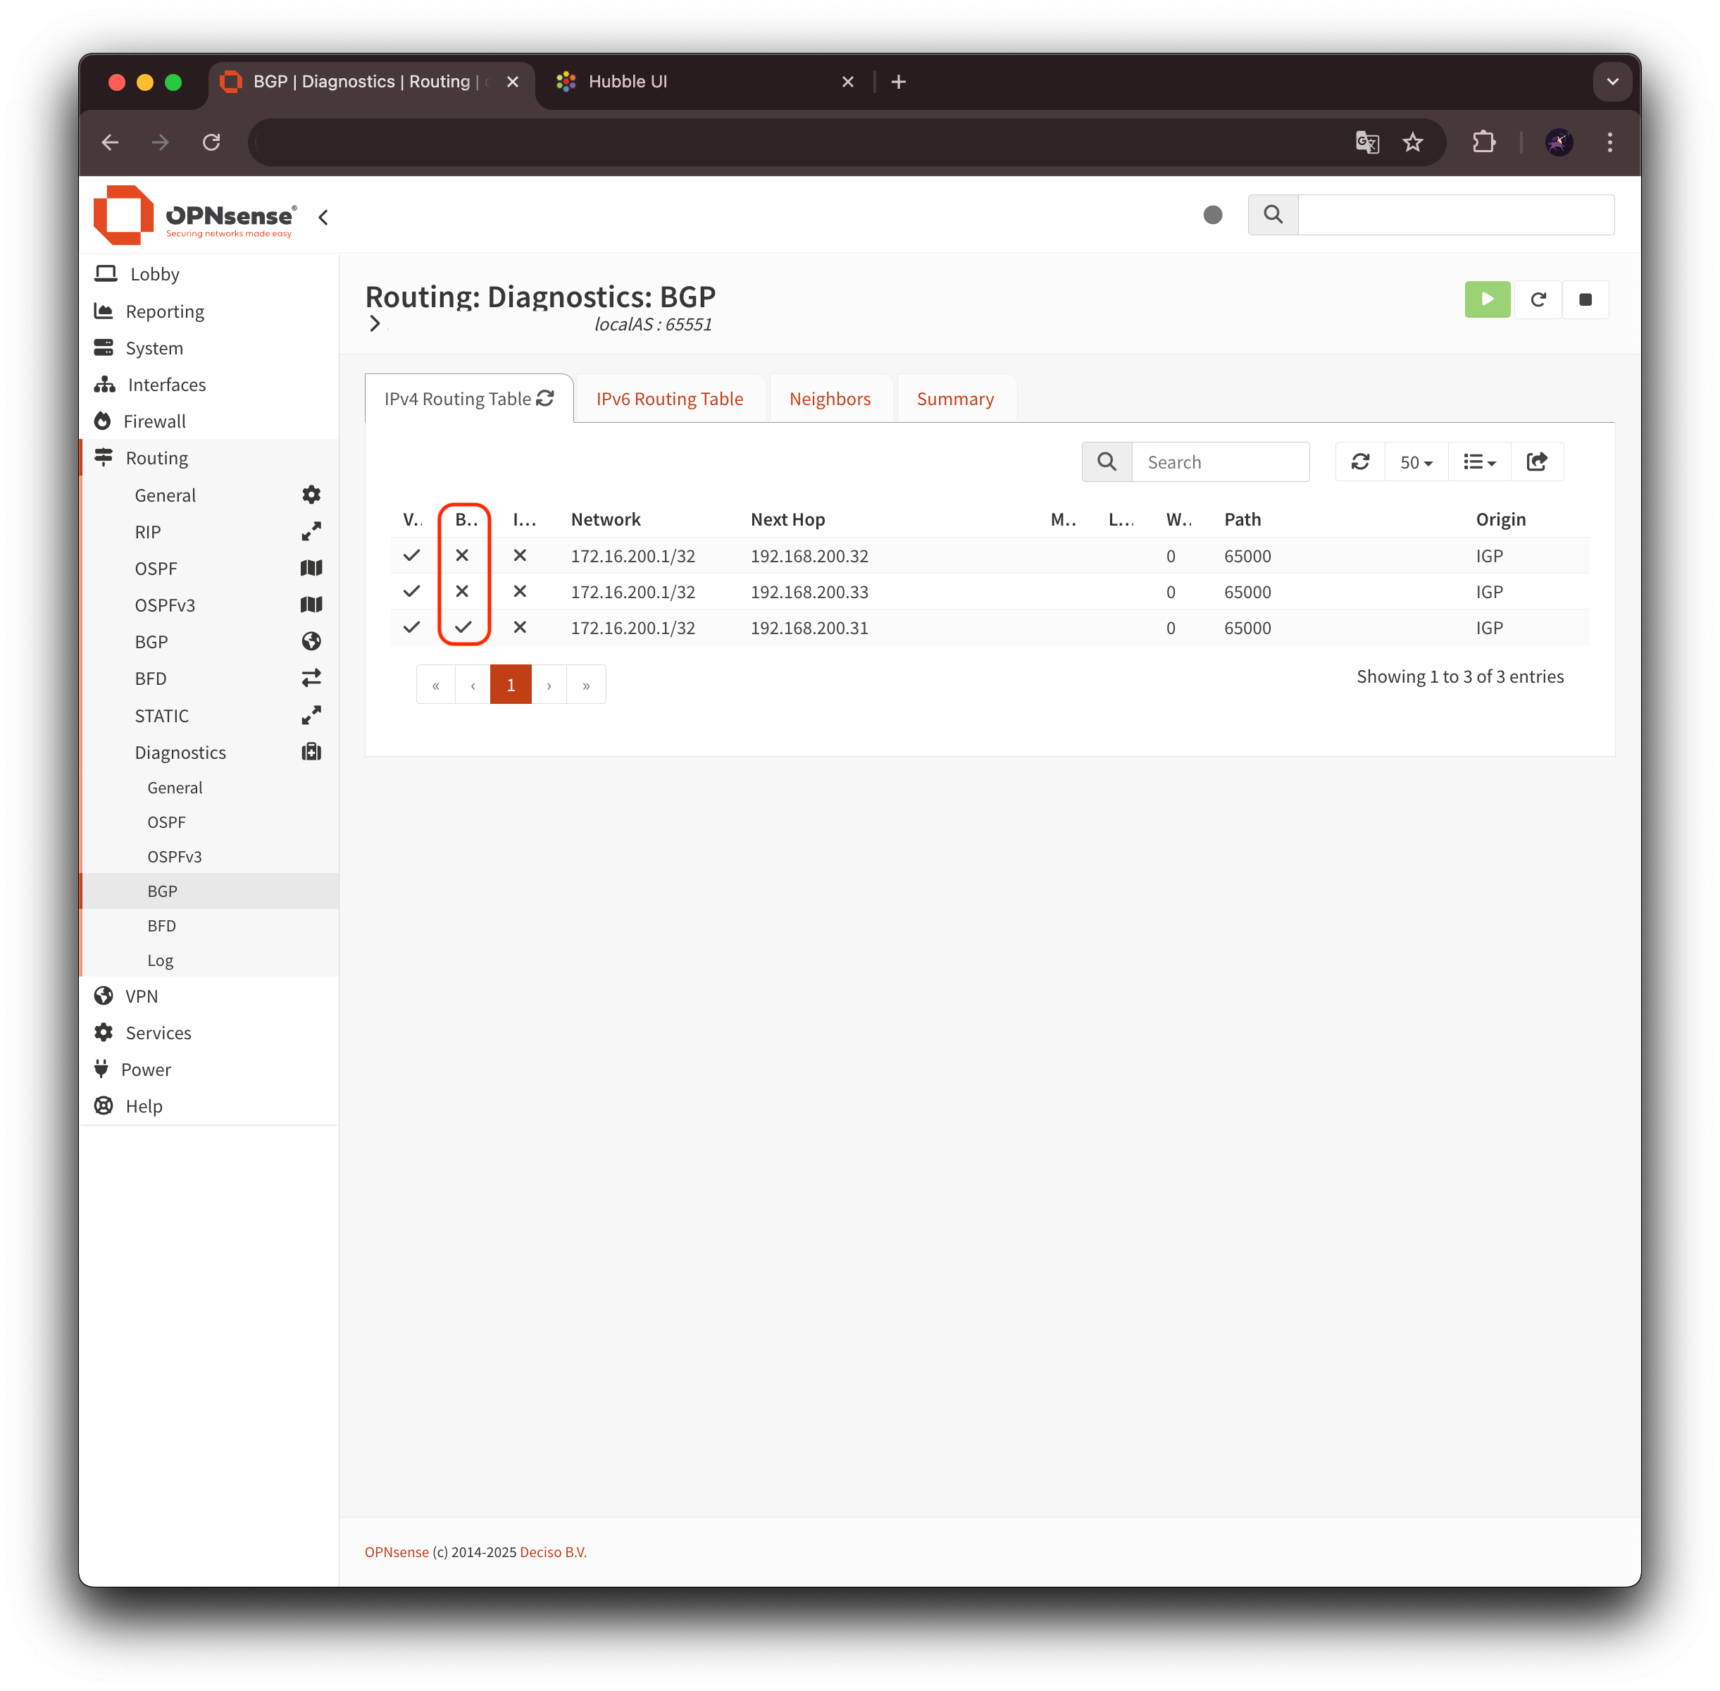
Task: Click the restart service icon
Action: click(x=1538, y=299)
